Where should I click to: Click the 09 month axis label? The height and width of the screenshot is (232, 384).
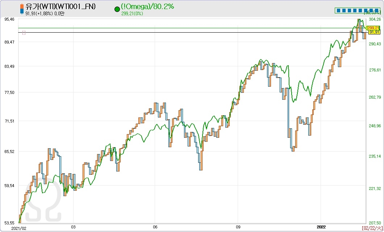pyautogui.click(x=238, y=227)
